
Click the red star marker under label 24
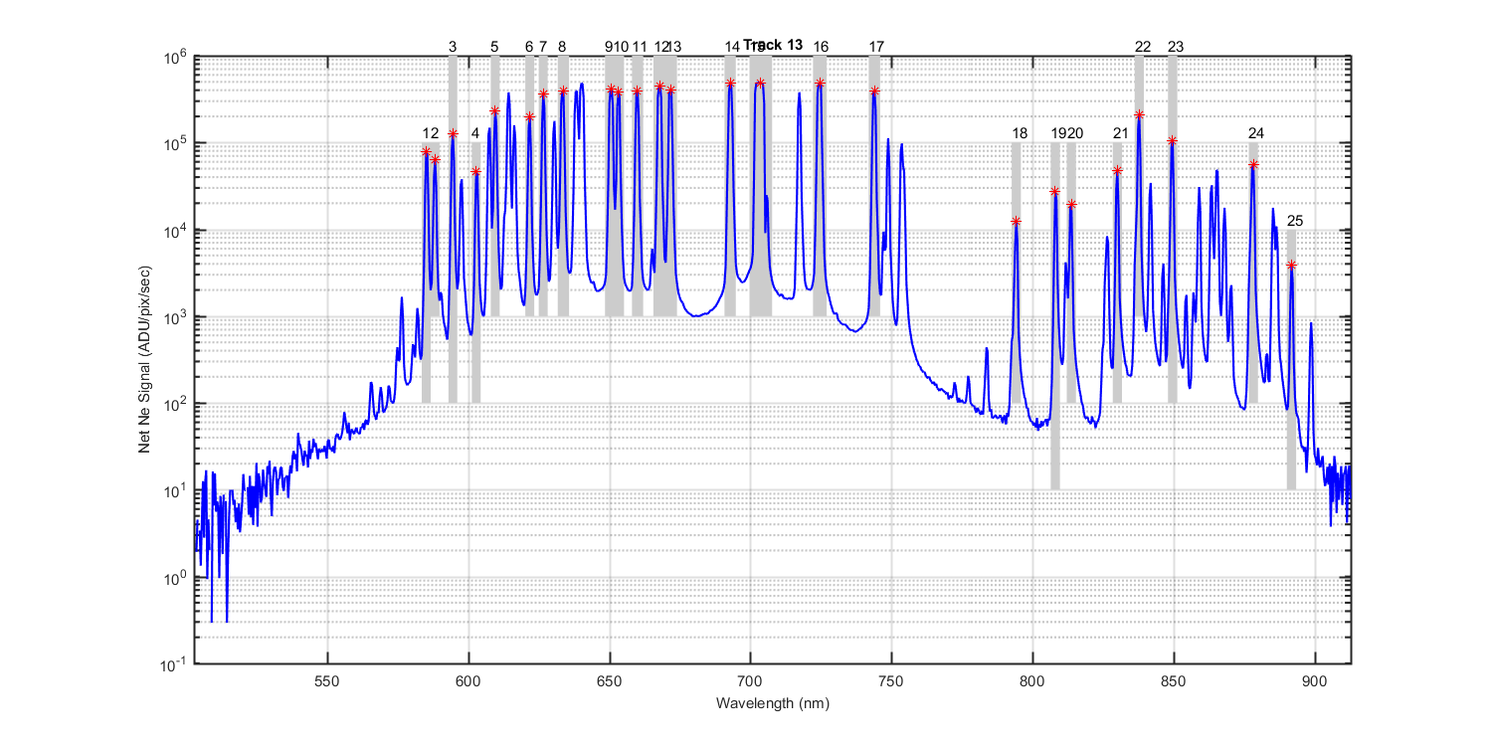(x=1253, y=165)
